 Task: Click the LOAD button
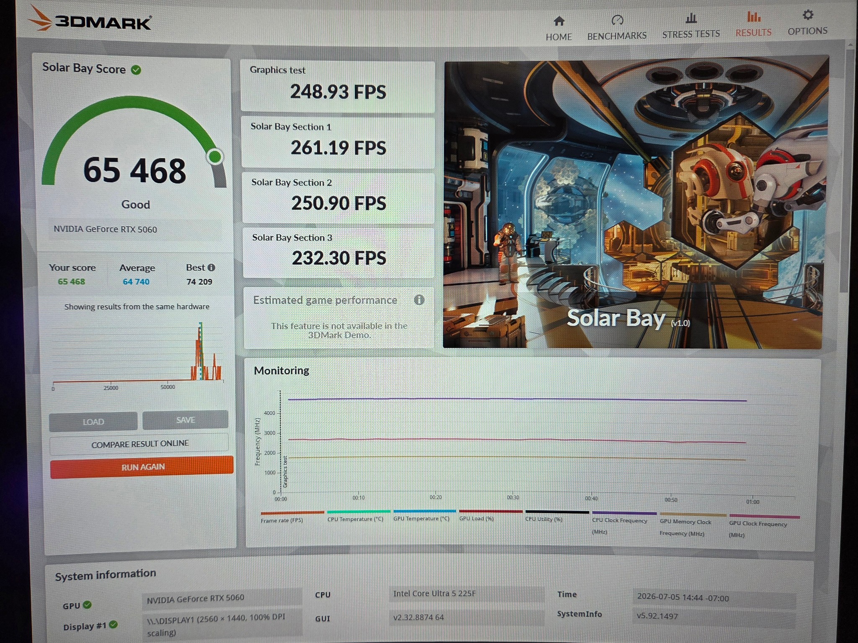point(93,422)
